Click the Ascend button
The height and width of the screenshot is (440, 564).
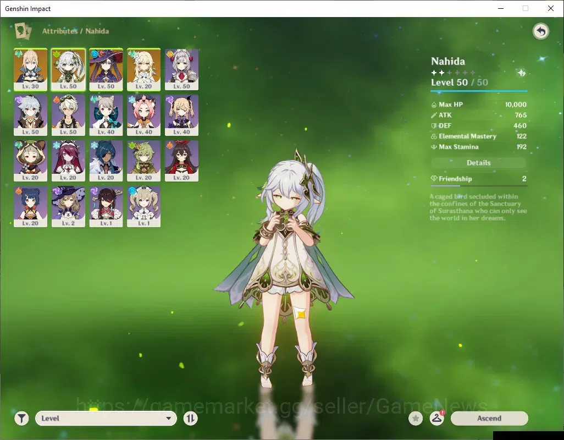point(489,419)
